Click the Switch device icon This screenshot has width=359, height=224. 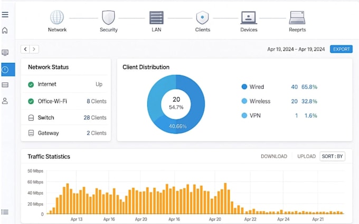[31, 118]
